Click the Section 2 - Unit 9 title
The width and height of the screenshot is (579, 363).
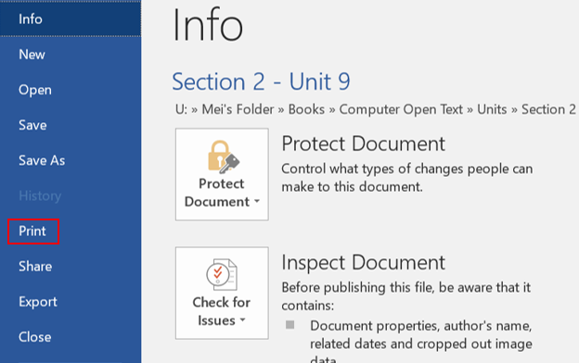click(x=261, y=81)
